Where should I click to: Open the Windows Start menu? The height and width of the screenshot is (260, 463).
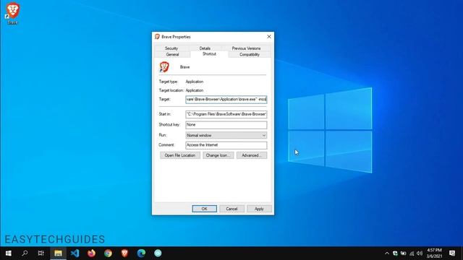[x=8, y=253]
